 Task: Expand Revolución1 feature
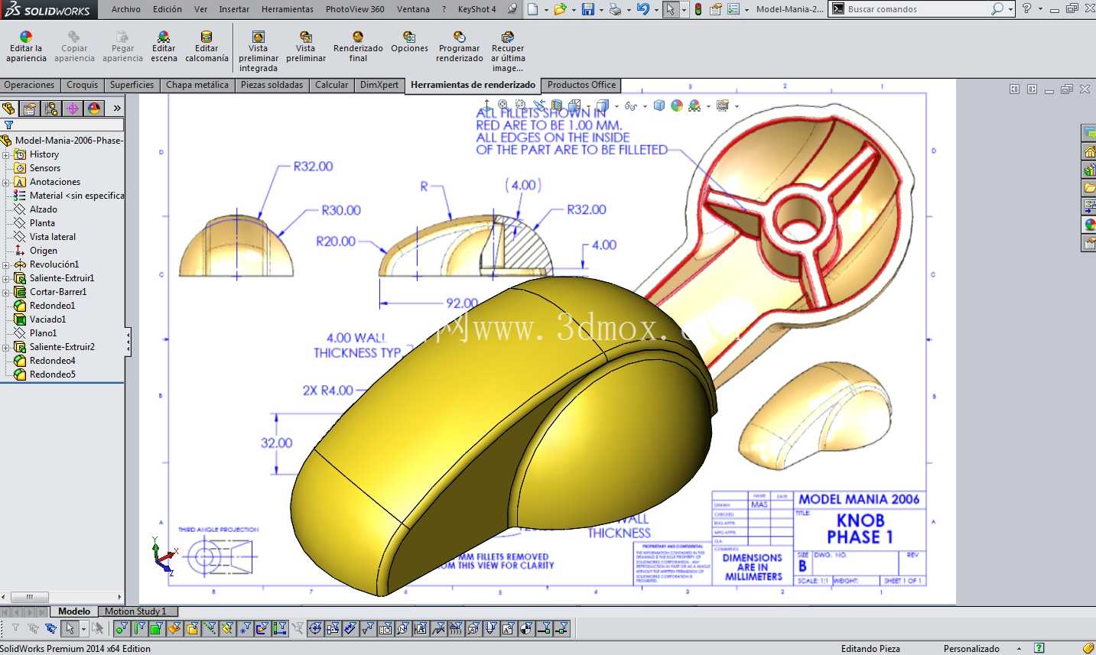pyautogui.click(x=6, y=264)
